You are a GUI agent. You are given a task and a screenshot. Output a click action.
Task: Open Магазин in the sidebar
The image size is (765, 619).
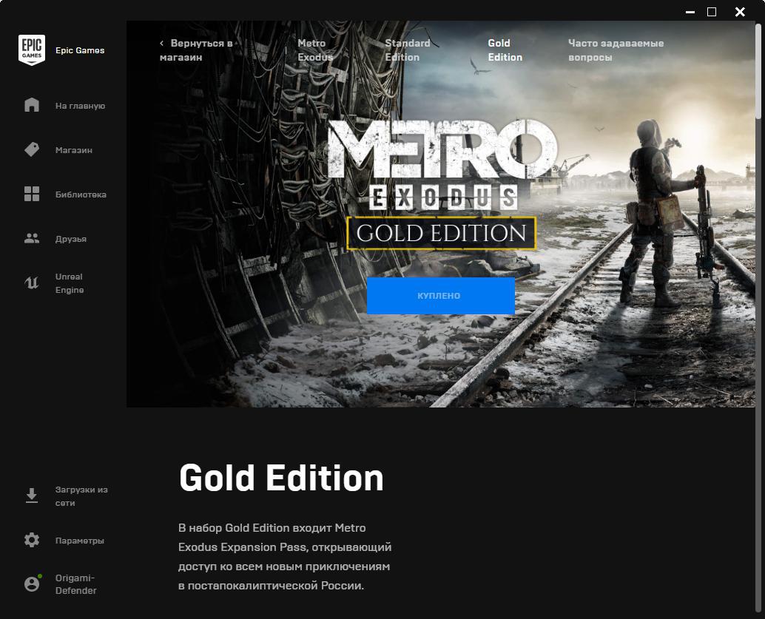(x=74, y=150)
